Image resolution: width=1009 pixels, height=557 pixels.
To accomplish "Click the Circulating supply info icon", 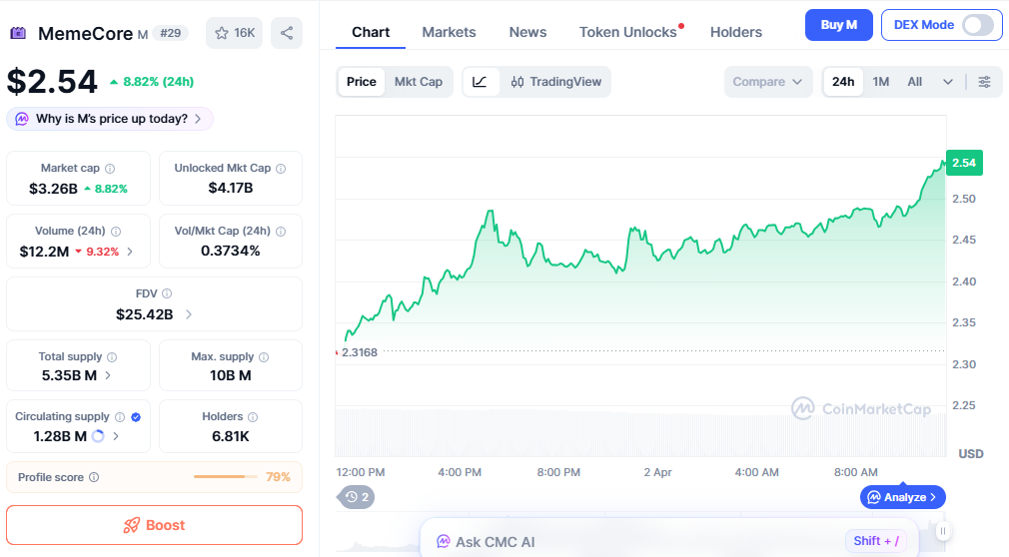I will 120,417.
